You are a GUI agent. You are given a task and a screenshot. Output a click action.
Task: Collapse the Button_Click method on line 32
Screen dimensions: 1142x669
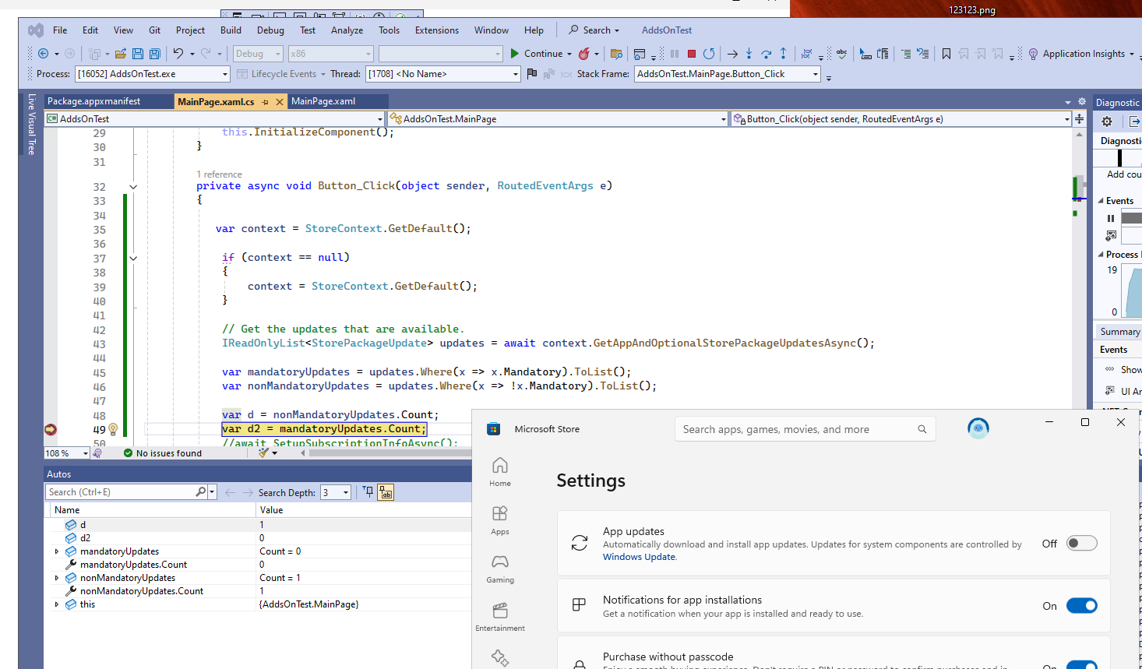click(x=133, y=187)
